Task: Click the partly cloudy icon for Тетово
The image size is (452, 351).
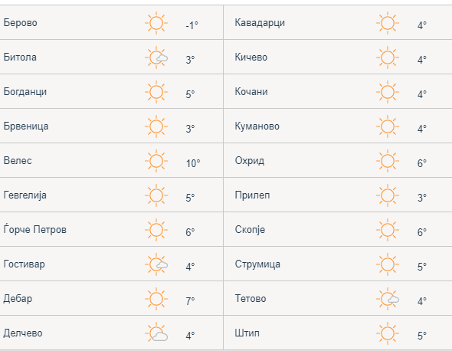Action: click(388, 299)
